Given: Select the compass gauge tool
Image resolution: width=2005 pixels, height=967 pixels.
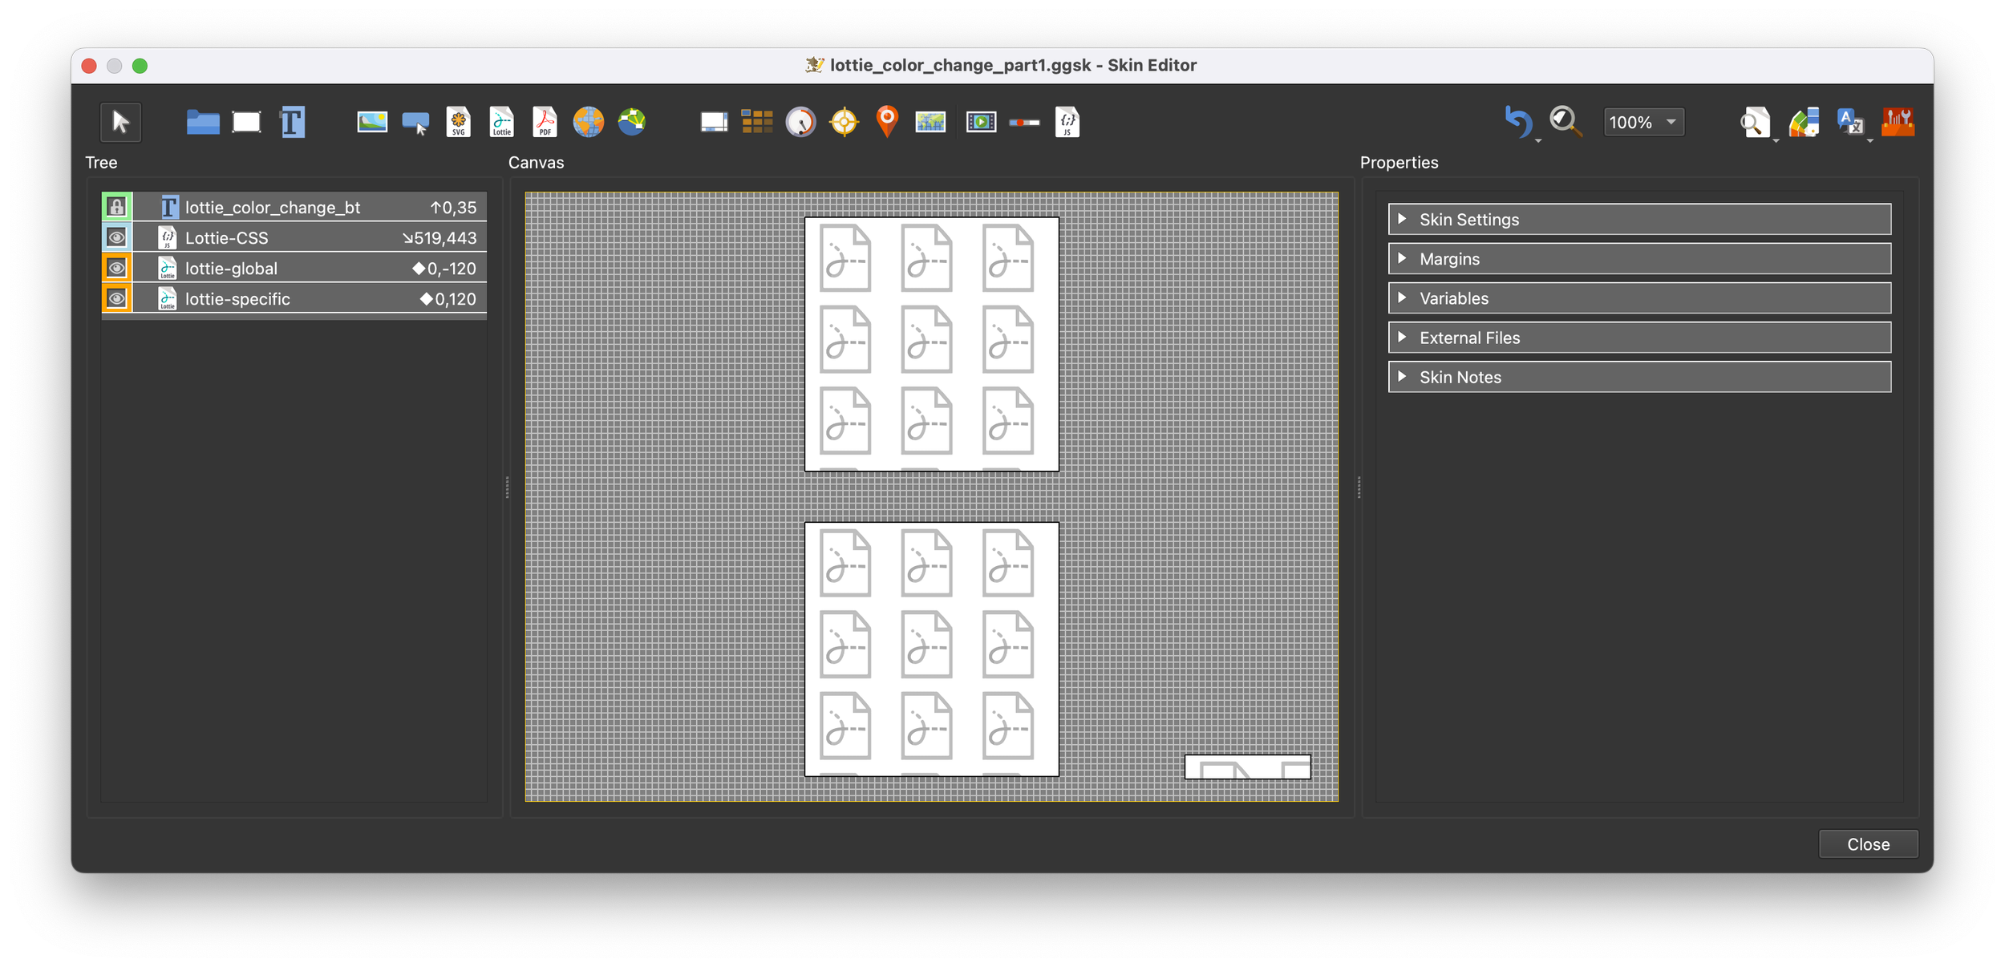Looking at the screenshot, I should coord(800,122).
